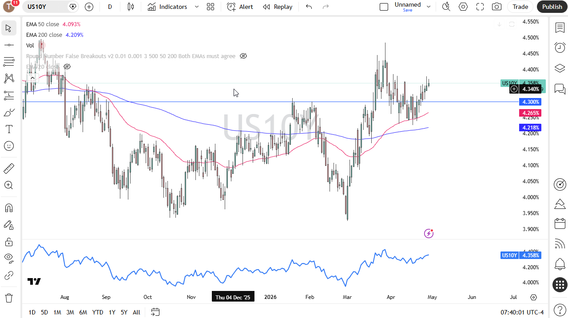Show the hidden EMA 20 indicator
Screen dimensions: 568x318
click(x=67, y=67)
